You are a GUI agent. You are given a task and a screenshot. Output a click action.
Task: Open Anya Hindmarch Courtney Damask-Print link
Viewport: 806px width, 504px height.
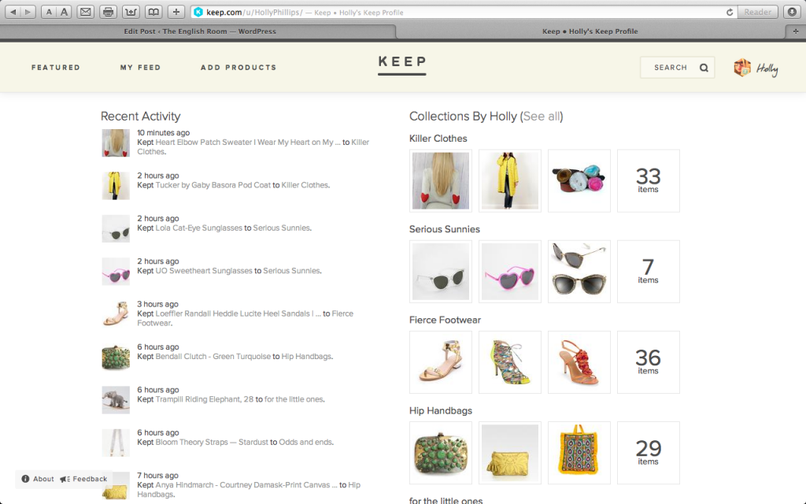tap(246, 484)
